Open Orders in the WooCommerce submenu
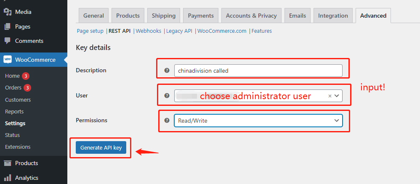The width and height of the screenshot is (420, 184). 13,88
